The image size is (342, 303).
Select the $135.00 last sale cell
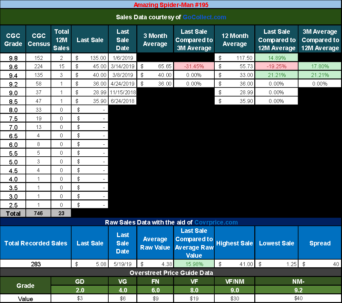tap(90, 58)
